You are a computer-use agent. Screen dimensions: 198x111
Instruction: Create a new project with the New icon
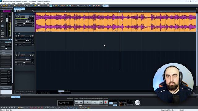point(1,6)
